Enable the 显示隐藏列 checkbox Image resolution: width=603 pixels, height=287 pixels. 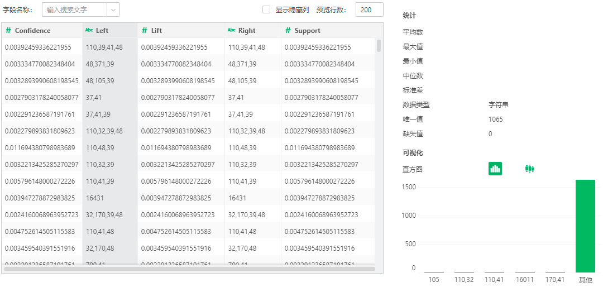pyautogui.click(x=266, y=10)
